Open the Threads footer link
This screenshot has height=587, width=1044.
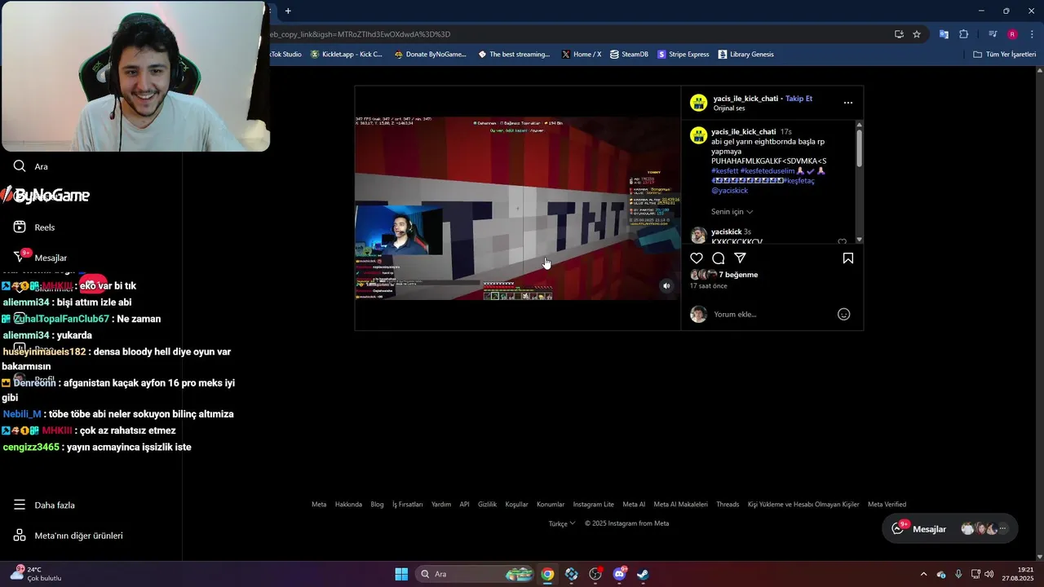point(728,505)
